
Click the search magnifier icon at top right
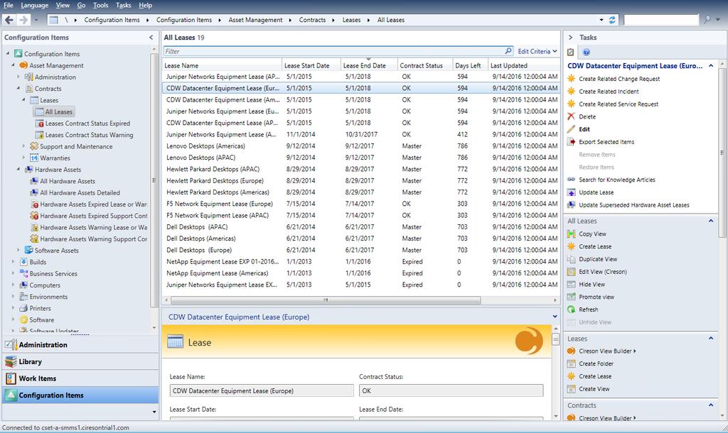[707, 20]
